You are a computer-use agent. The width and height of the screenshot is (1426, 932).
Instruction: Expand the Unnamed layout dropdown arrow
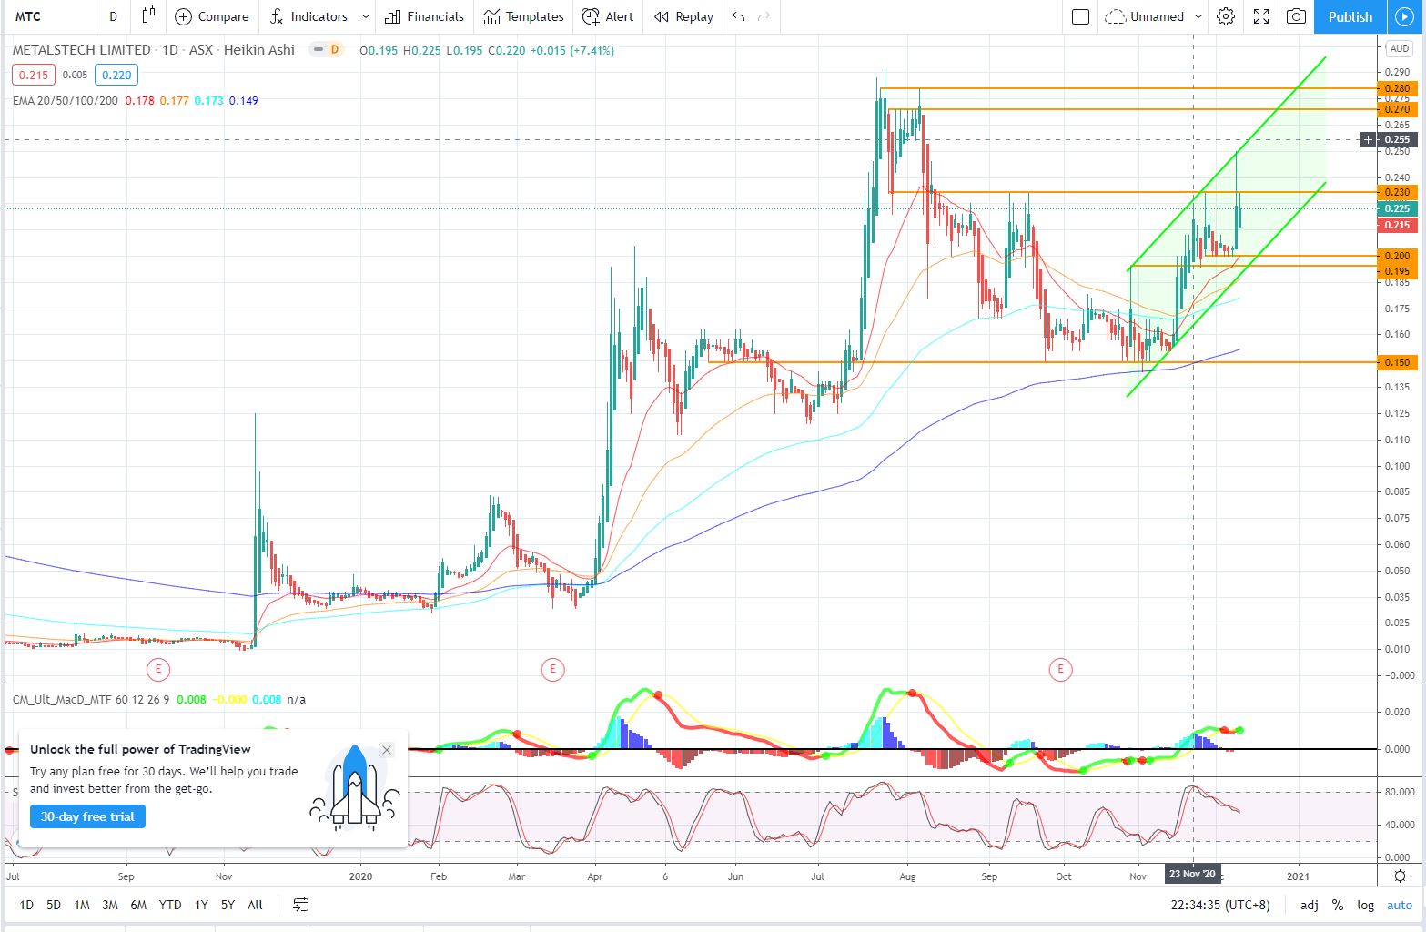[x=1198, y=16]
